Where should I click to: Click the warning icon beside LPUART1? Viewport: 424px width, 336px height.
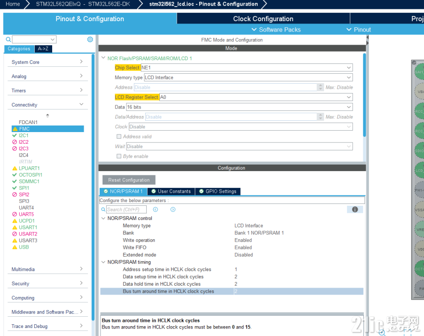15,168
